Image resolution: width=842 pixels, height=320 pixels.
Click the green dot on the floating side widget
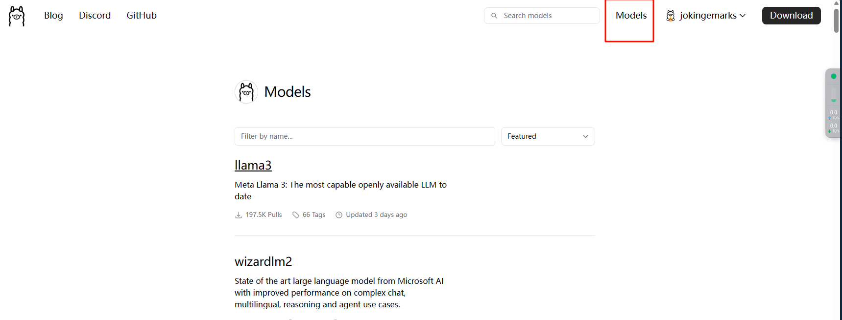(834, 76)
